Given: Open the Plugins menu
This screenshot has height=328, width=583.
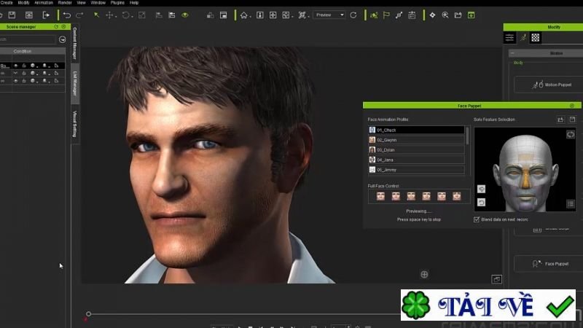Looking at the screenshot, I should coord(117,3).
